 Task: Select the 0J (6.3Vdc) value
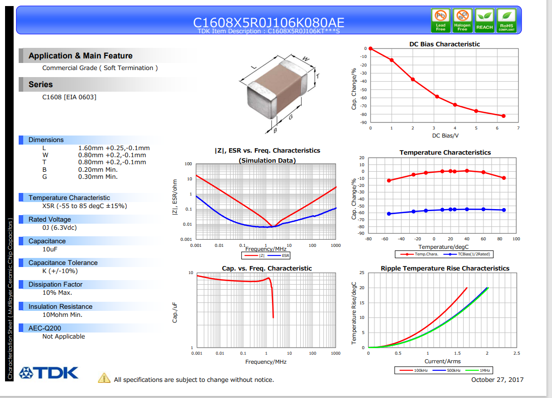[x=60, y=228]
